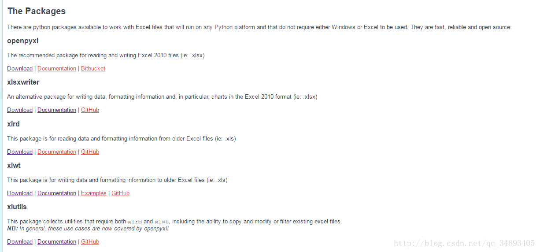Click the xlwt Download link
The image size is (540, 252).
(x=20, y=193)
